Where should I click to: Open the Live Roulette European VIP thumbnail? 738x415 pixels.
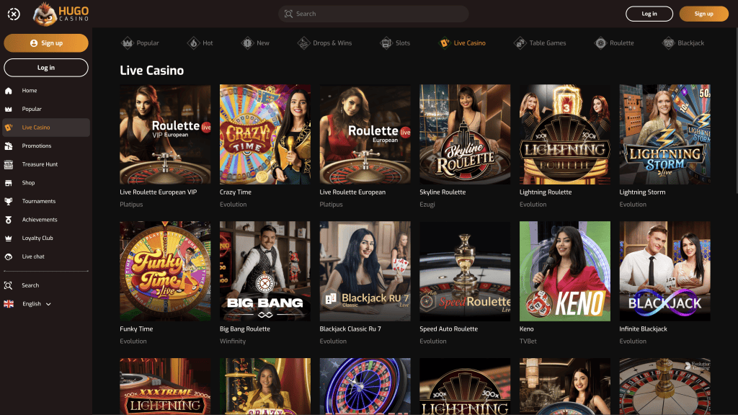(165, 135)
